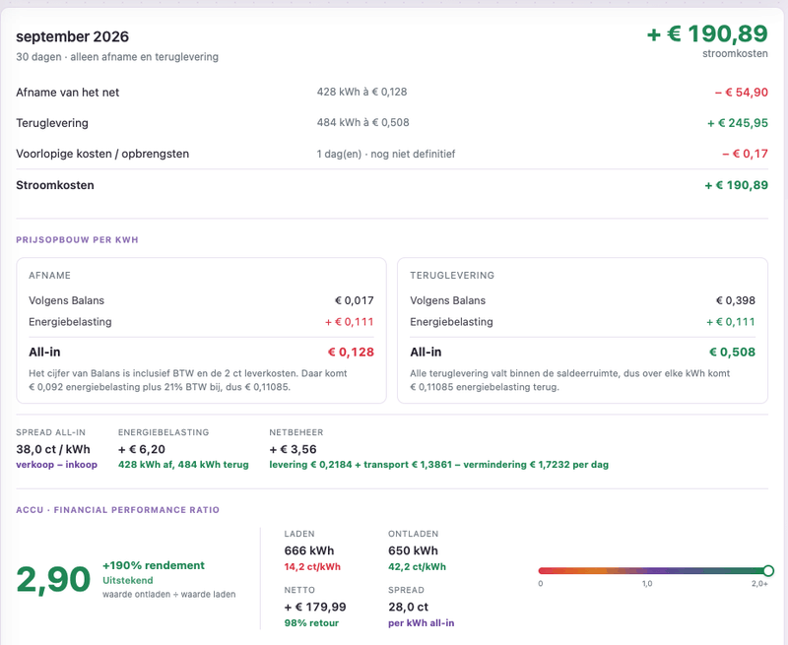Click '1 dag(en) · nog niet definitief' note
Image resolution: width=788 pixels, height=645 pixels.
click(x=386, y=154)
